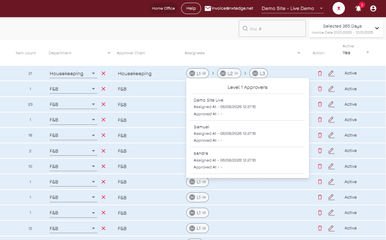The width and height of the screenshot is (386, 240).
Task: Click the Item count column header
Action: click(26, 53)
